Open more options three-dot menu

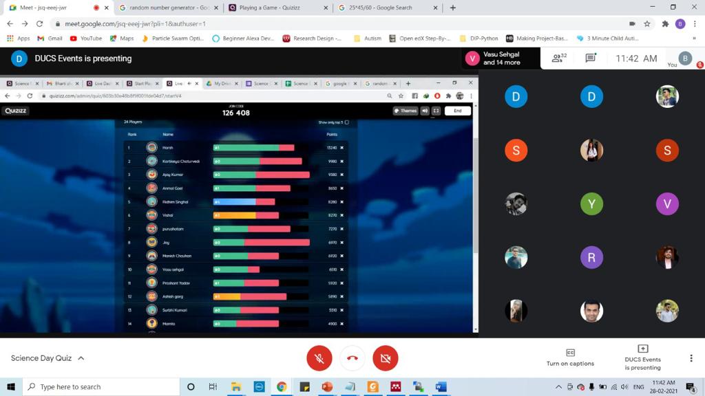point(691,358)
